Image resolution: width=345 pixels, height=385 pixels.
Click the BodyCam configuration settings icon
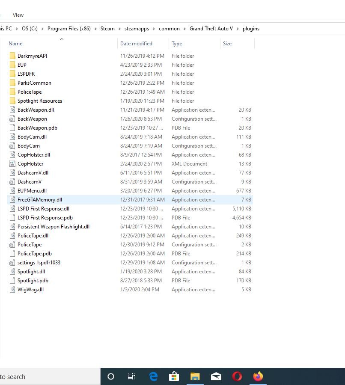tap(12, 146)
